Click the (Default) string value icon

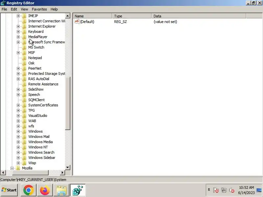[77, 21]
